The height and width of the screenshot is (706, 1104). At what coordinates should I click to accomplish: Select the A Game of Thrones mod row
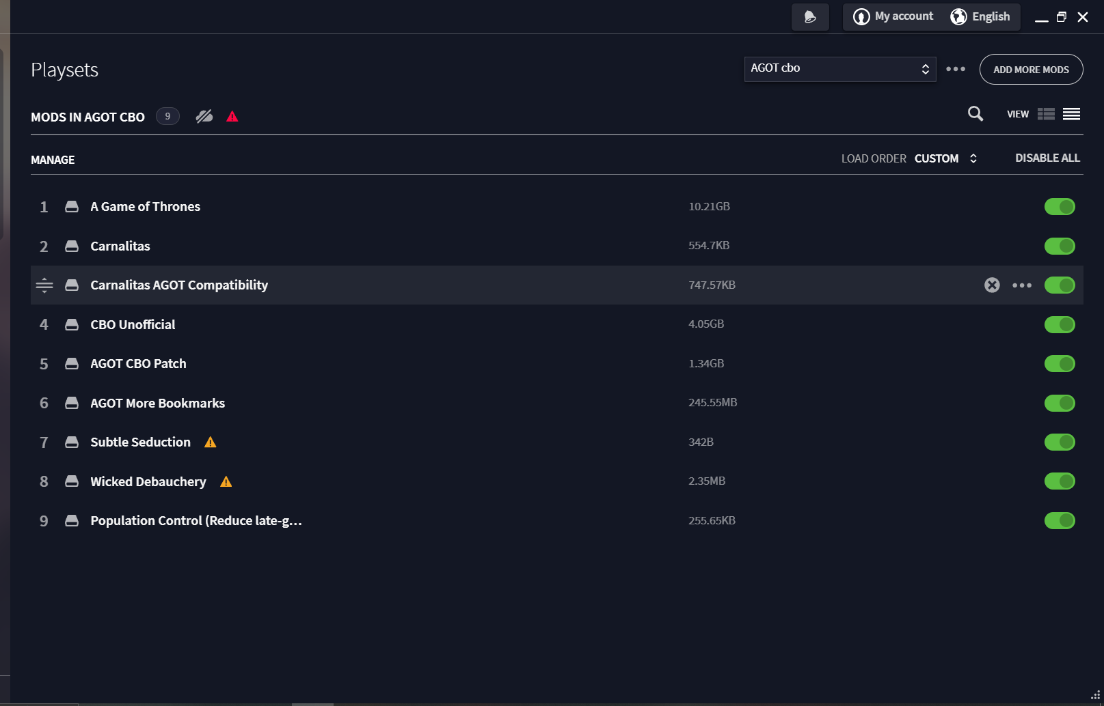coord(556,207)
